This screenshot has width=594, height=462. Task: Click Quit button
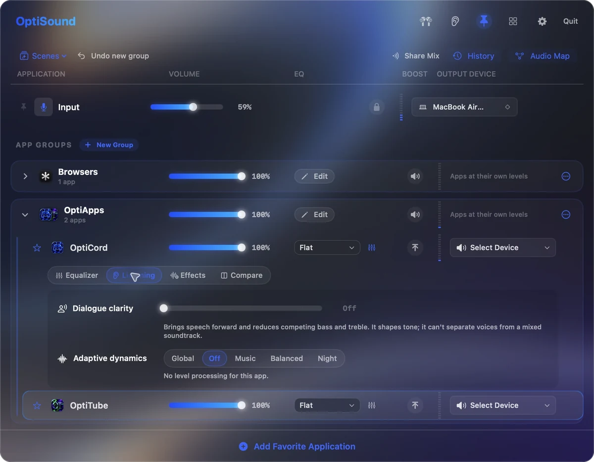coord(570,21)
